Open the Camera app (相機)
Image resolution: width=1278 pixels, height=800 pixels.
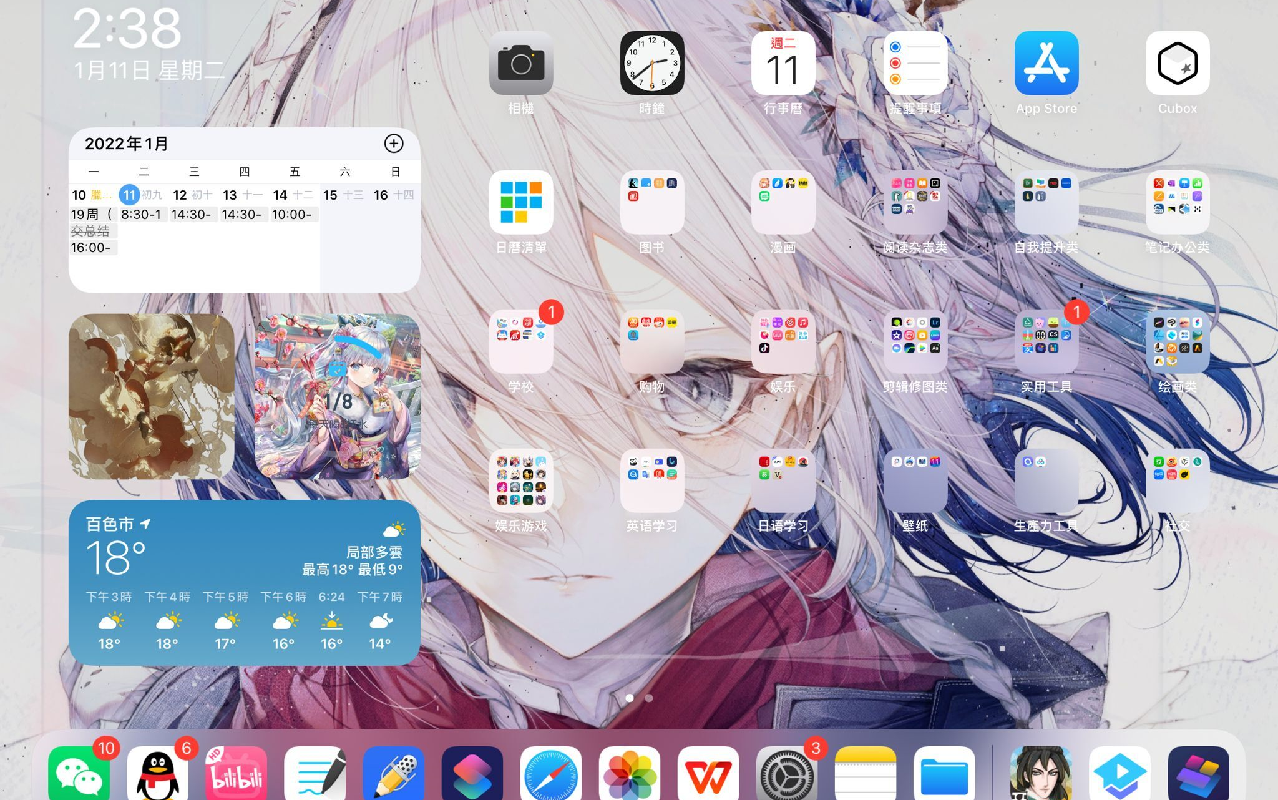(x=521, y=63)
